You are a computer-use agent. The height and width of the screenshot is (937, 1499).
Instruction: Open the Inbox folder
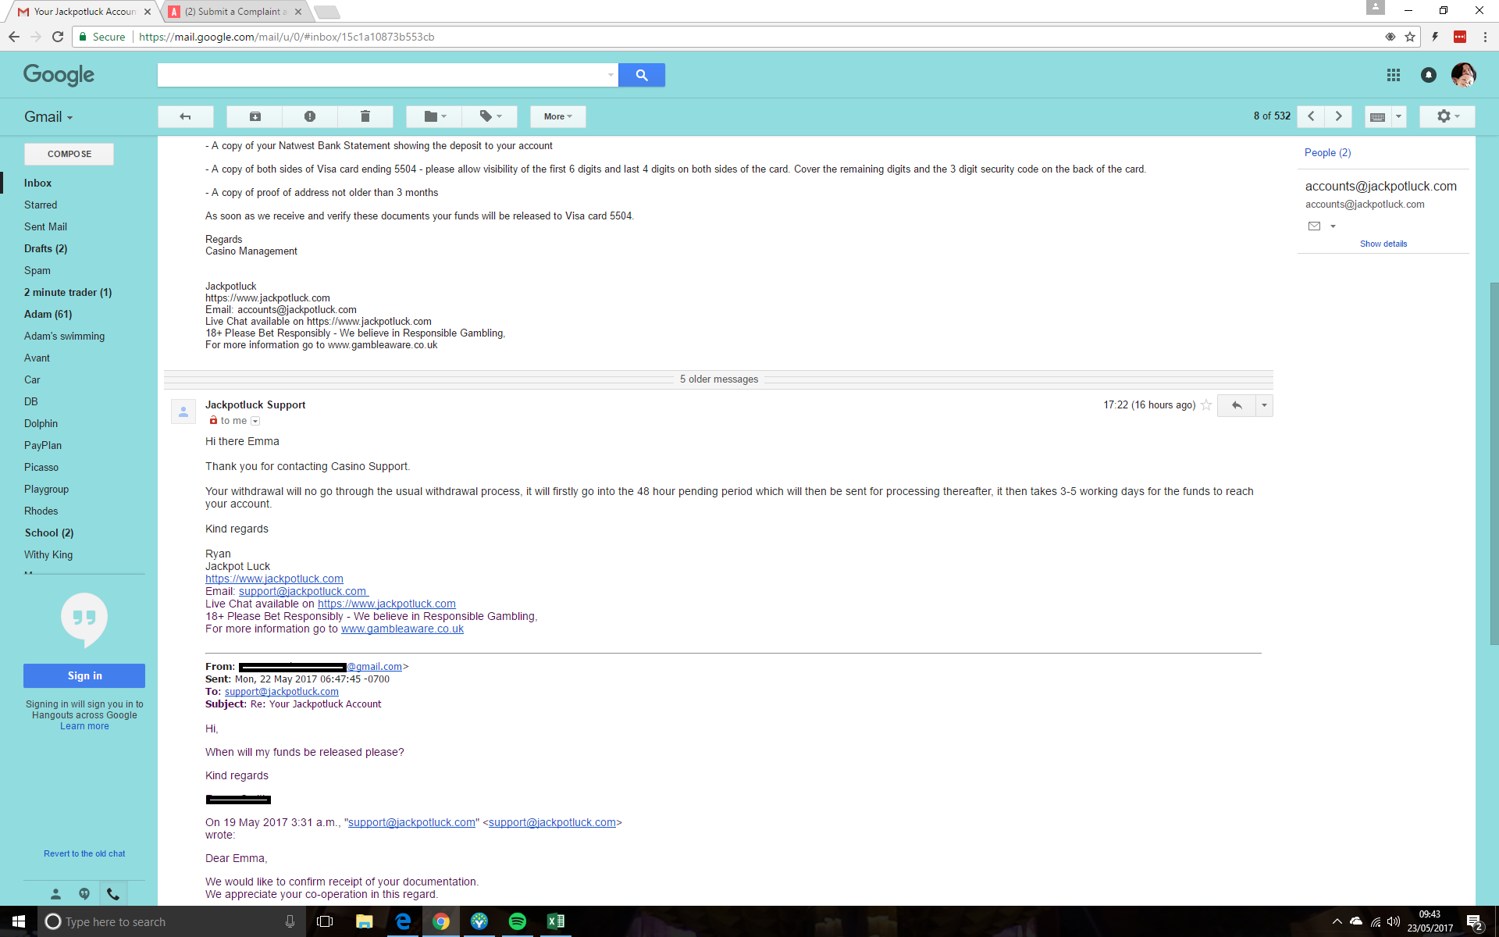coord(37,183)
